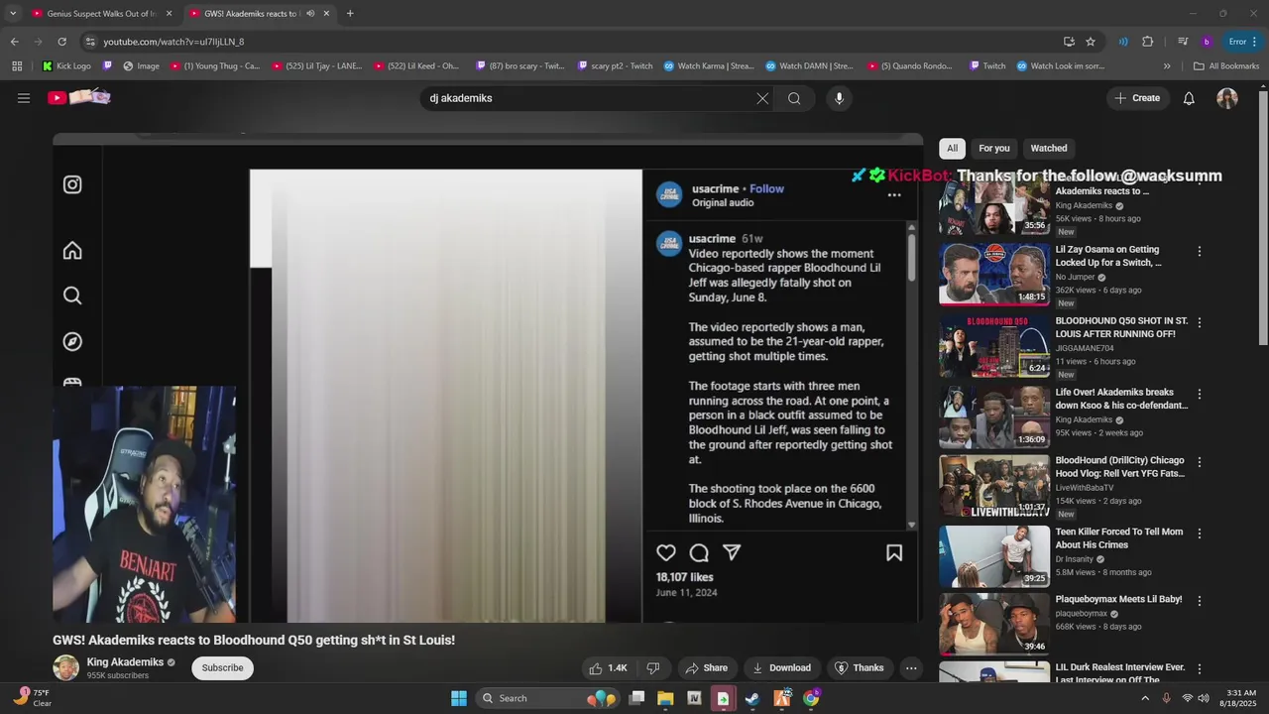This screenshot has height=714, width=1269.
Task: Open Steam from the taskbar
Action: pyautogui.click(x=752, y=698)
